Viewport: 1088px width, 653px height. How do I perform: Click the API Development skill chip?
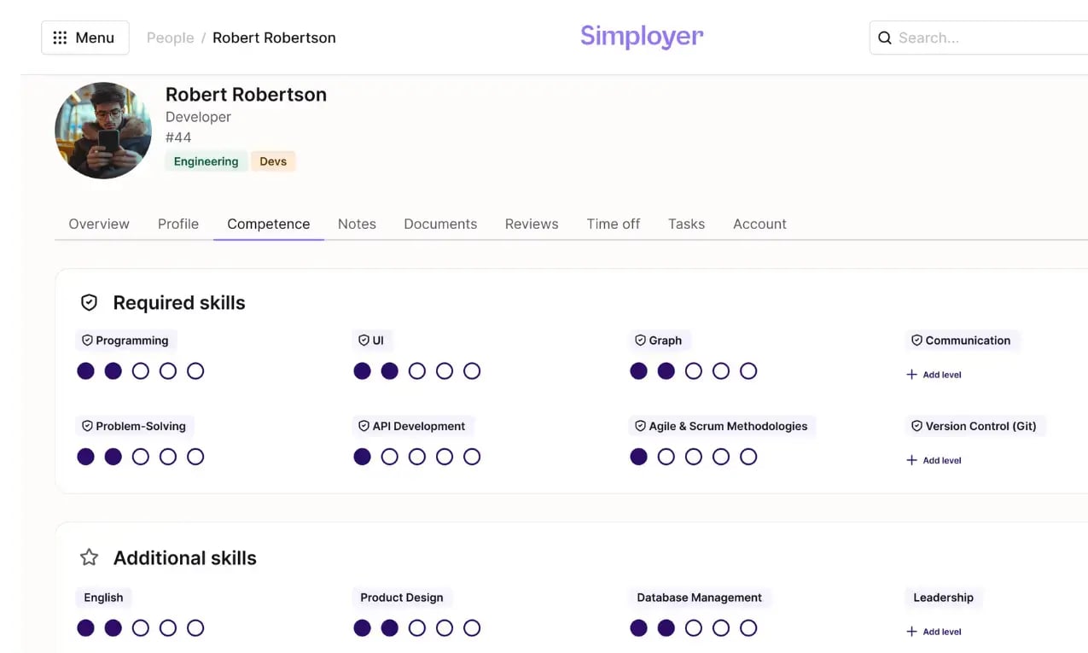412,426
